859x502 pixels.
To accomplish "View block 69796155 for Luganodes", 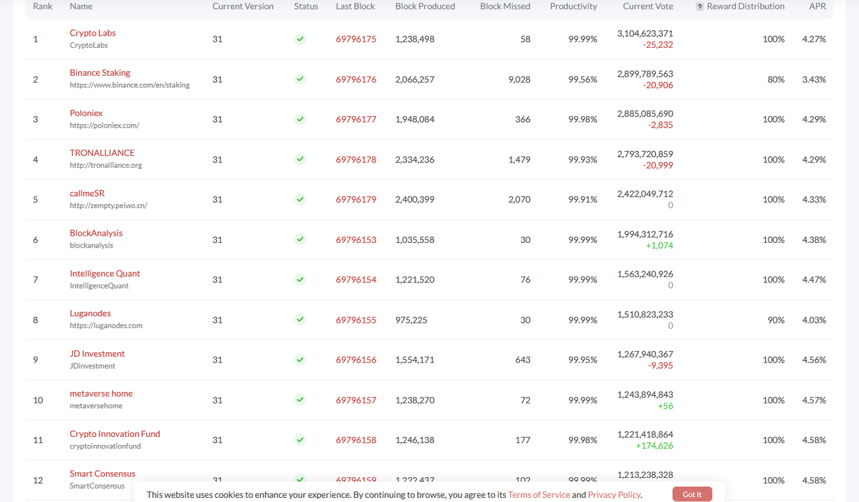I will (356, 320).
